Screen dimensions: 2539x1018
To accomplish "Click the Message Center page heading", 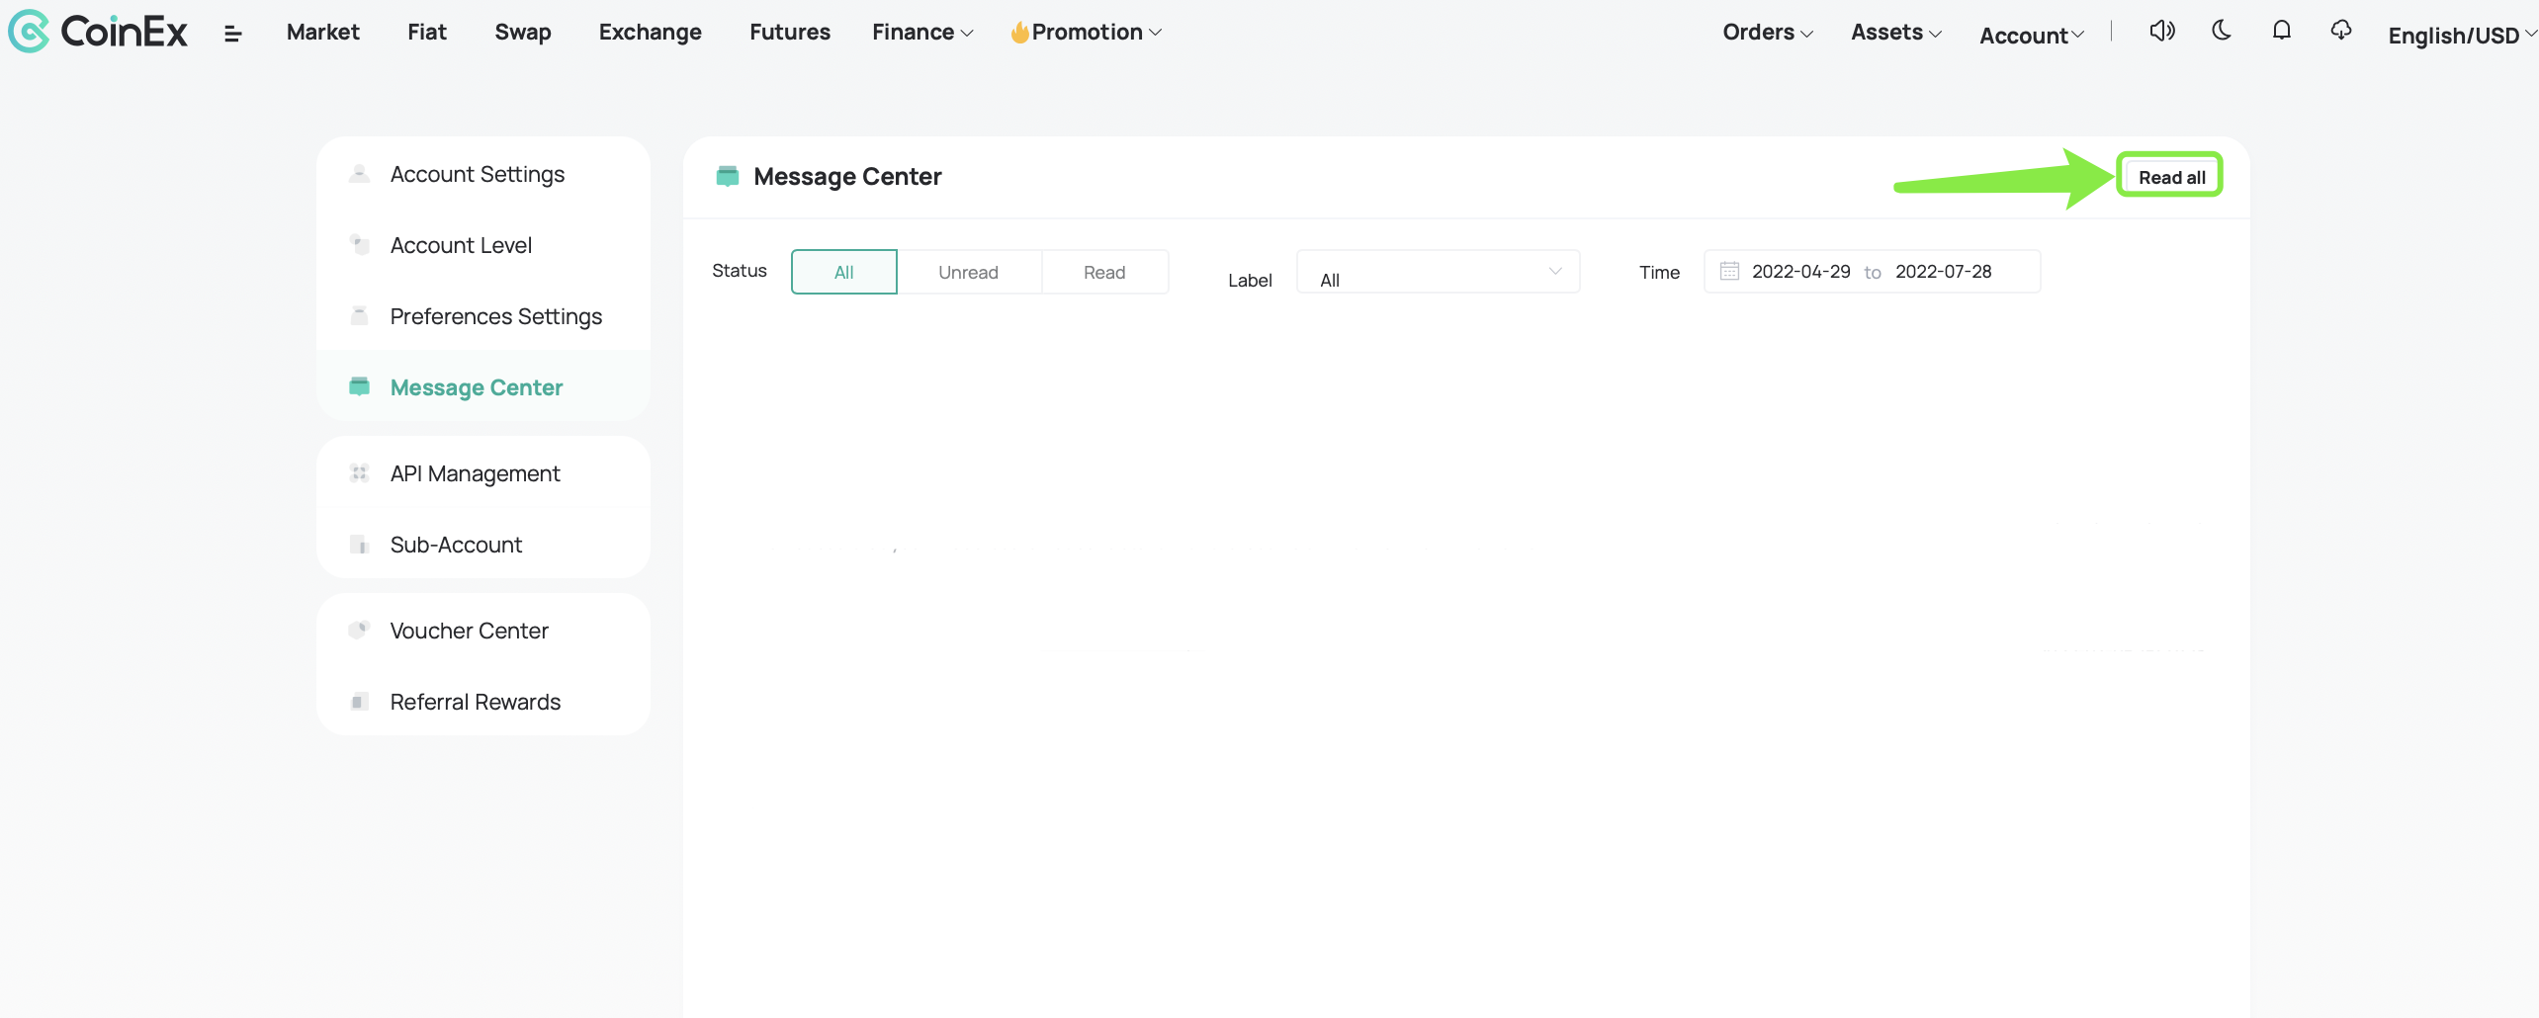I will (x=847, y=177).
